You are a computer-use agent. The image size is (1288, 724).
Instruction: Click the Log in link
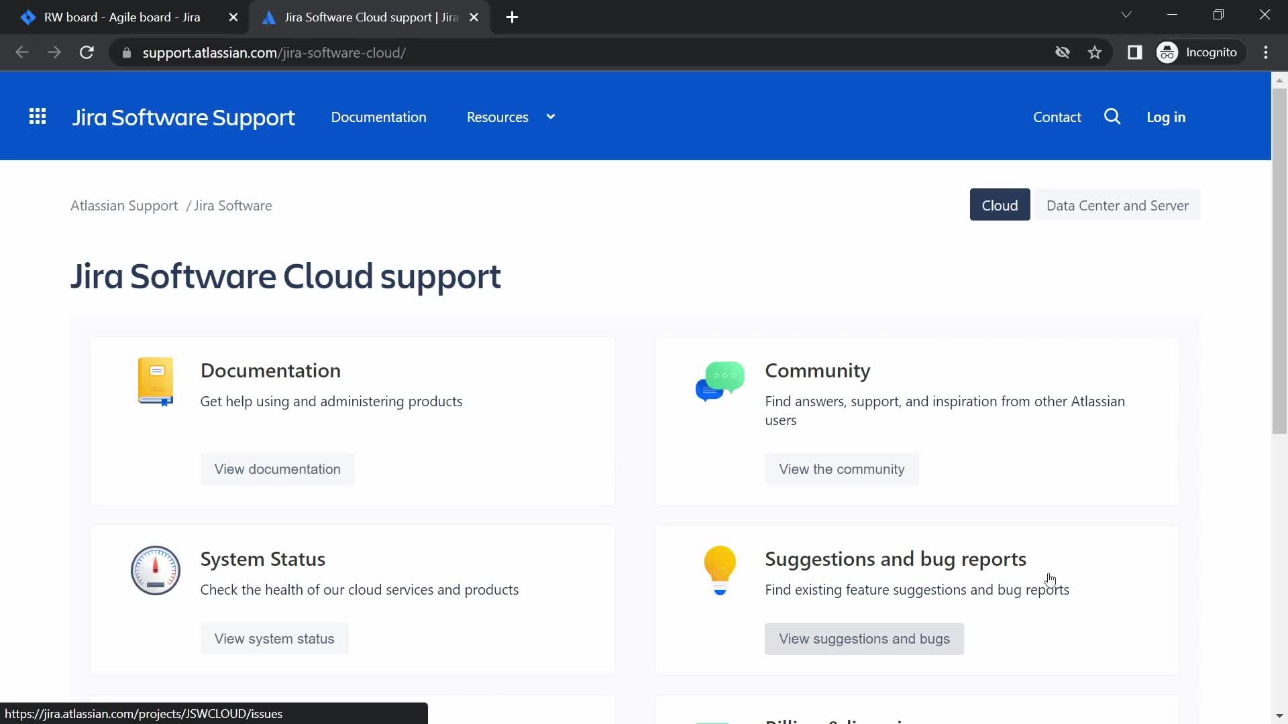[1166, 117]
